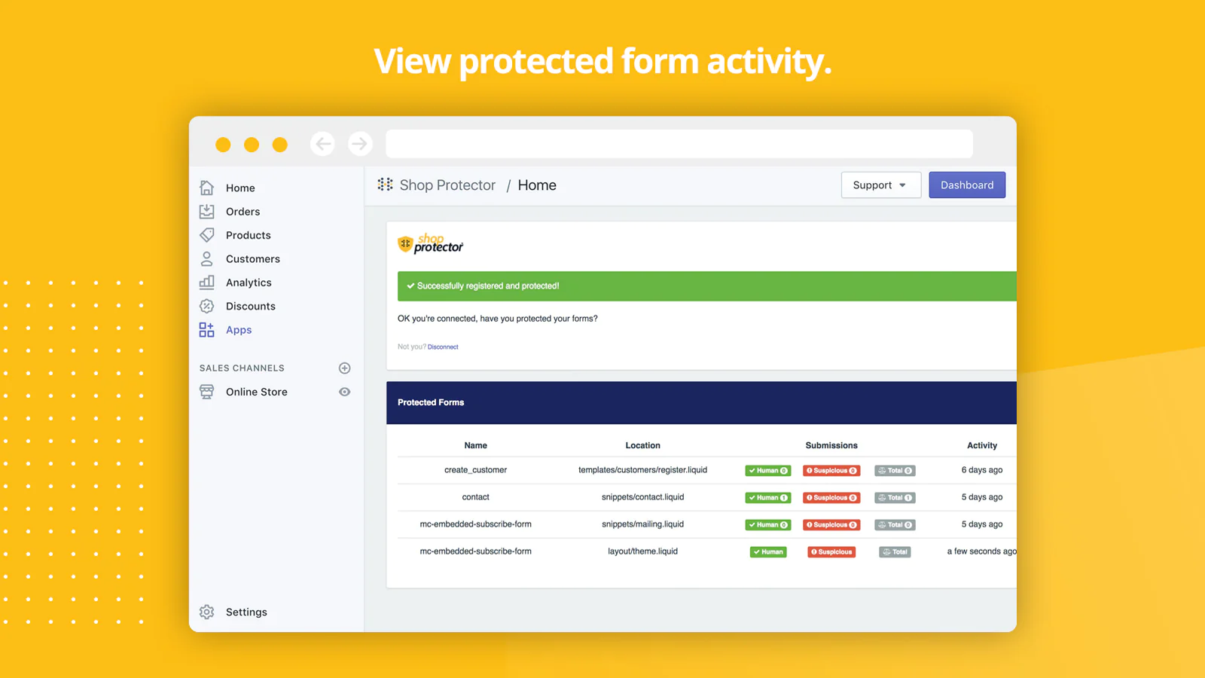The height and width of the screenshot is (678, 1205).
Task: Click the Apps grid icon
Action: (207, 330)
